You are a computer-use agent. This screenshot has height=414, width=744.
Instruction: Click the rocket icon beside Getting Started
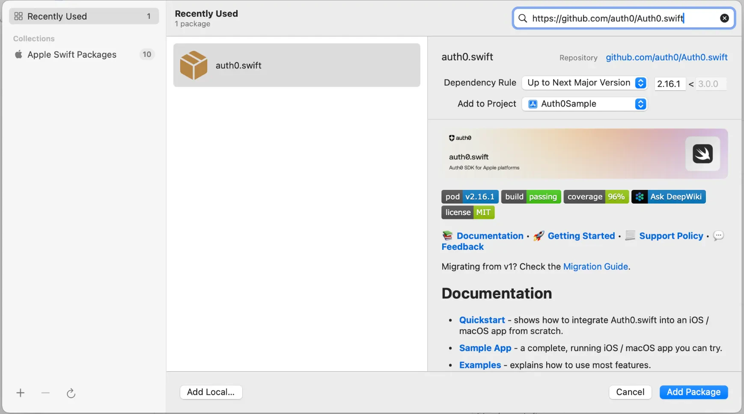[x=539, y=236]
